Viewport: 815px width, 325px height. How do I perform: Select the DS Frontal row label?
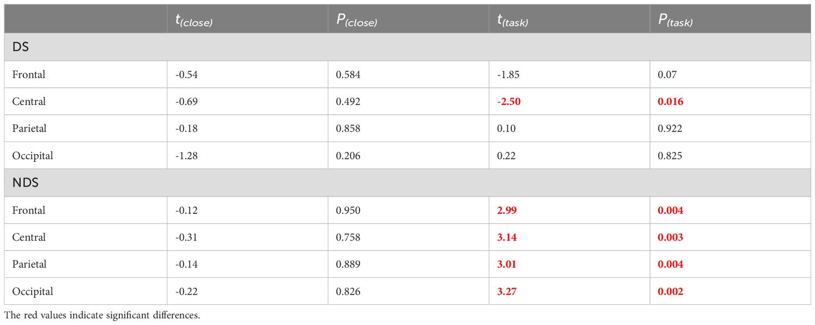[28, 75]
